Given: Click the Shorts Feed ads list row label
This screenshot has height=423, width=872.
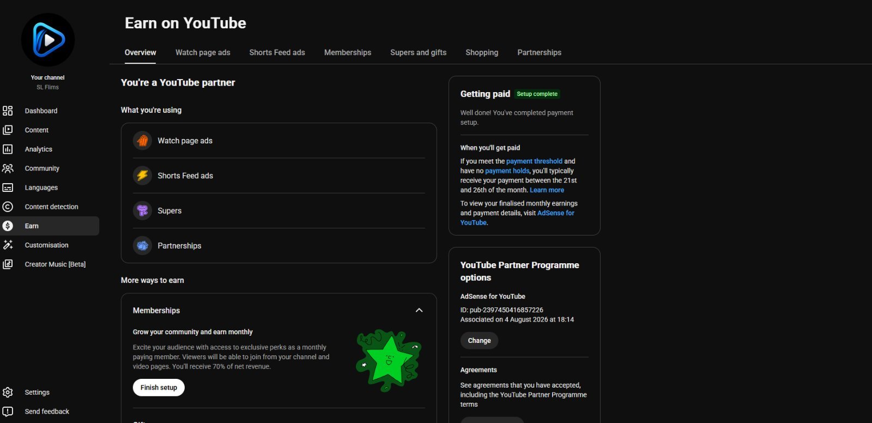Looking at the screenshot, I should [x=185, y=176].
